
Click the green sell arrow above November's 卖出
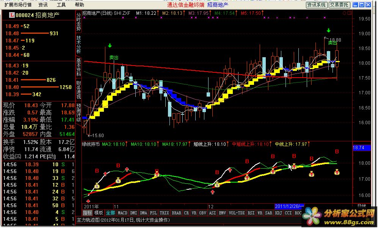(x=110, y=45)
